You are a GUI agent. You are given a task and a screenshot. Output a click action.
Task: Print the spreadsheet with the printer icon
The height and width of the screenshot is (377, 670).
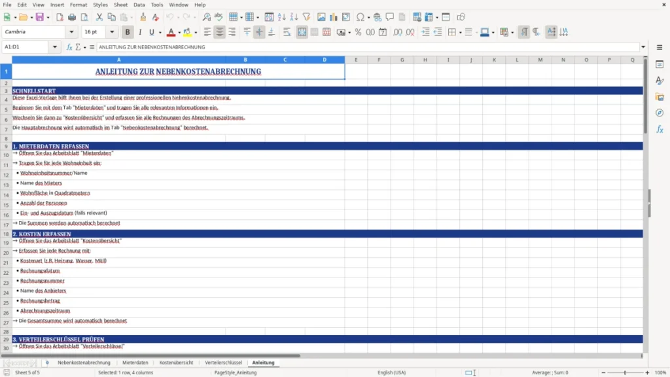click(72, 17)
